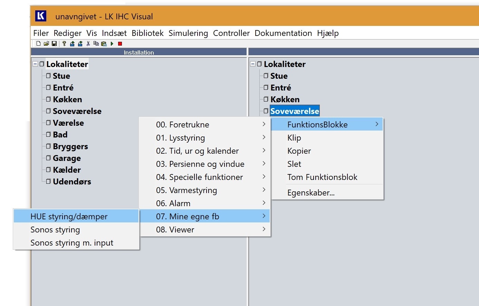Click the Open folder toolbar icon
Image resolution: width=479 pixels, height=306 pixels.
point(46,44)
